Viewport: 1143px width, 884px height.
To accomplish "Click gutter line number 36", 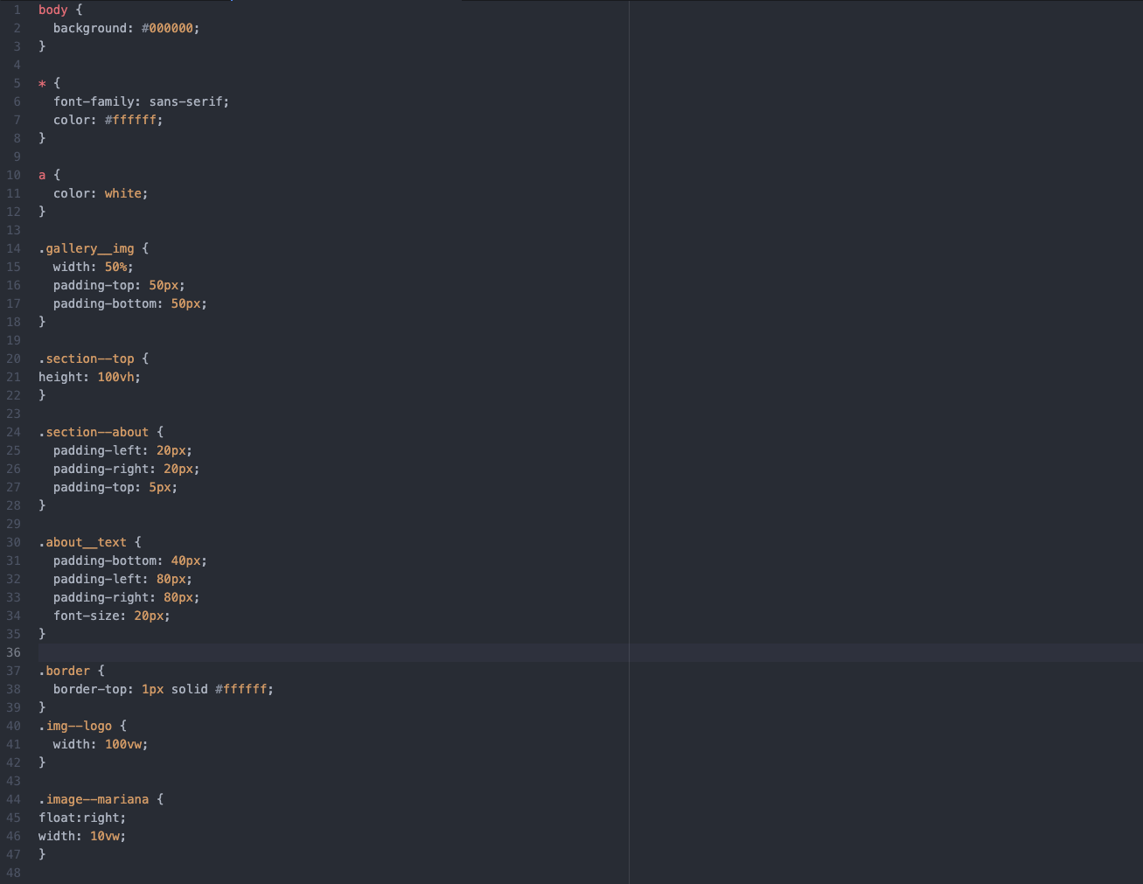I will [x=13, y=652].
